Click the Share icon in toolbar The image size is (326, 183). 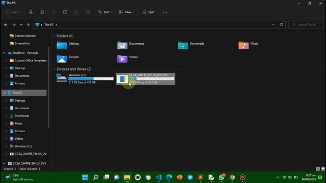click(76, 12)
